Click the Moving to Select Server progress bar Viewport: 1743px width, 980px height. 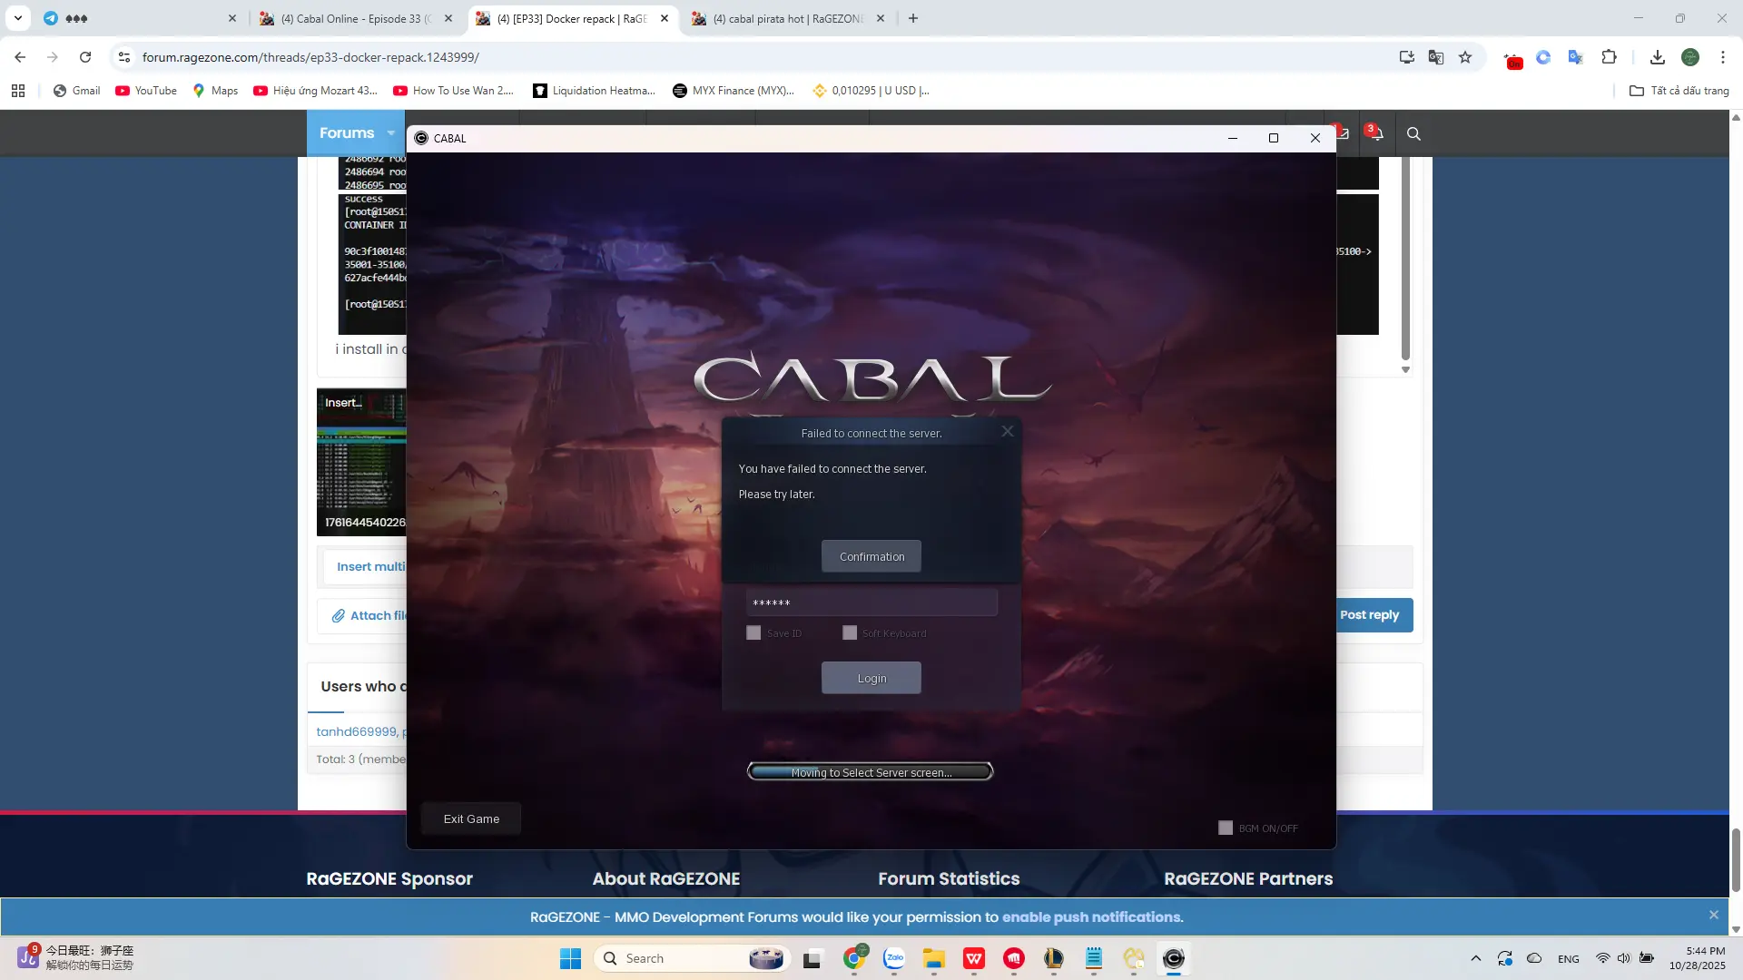coord(870,772)
